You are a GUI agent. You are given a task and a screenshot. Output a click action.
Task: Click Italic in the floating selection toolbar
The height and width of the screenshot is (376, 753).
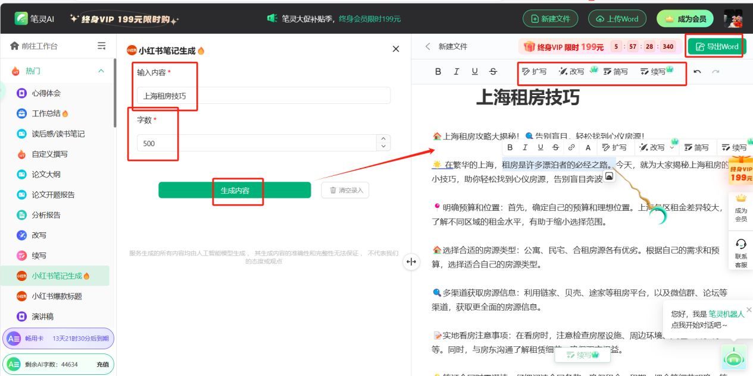click(x=525, y=147)
